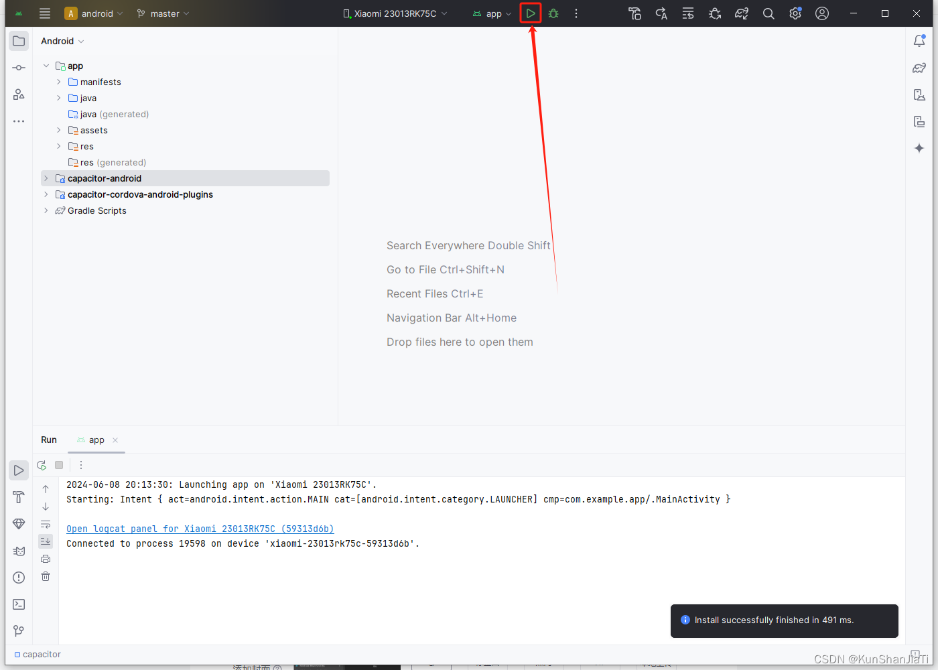Open the Terminal tool window icon
Image resolution: width=938 pixels, height=670 pixels.
pyautogui.click(x=18, y=604)
